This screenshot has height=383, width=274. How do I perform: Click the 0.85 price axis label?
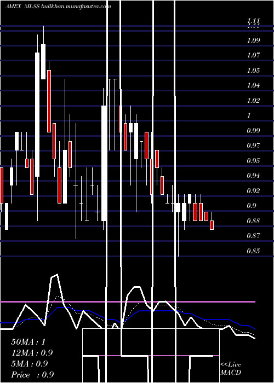point(253,251)
